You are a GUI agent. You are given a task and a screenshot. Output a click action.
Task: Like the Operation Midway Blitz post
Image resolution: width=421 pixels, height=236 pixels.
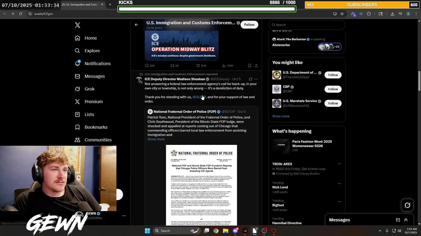click(x=201, y=66)
